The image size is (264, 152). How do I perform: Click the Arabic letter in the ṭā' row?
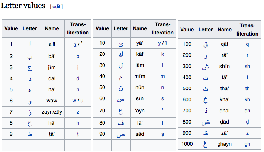[x=30, y=134]
